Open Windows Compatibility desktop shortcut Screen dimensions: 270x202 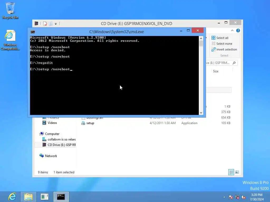click(x=10, y=40)
